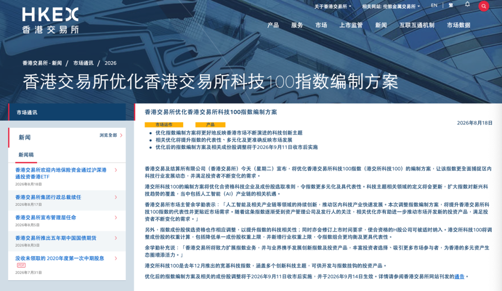This screenshot has width=502, height=291.
Task: Open the 市场数据 main menu
Action: 458,25
